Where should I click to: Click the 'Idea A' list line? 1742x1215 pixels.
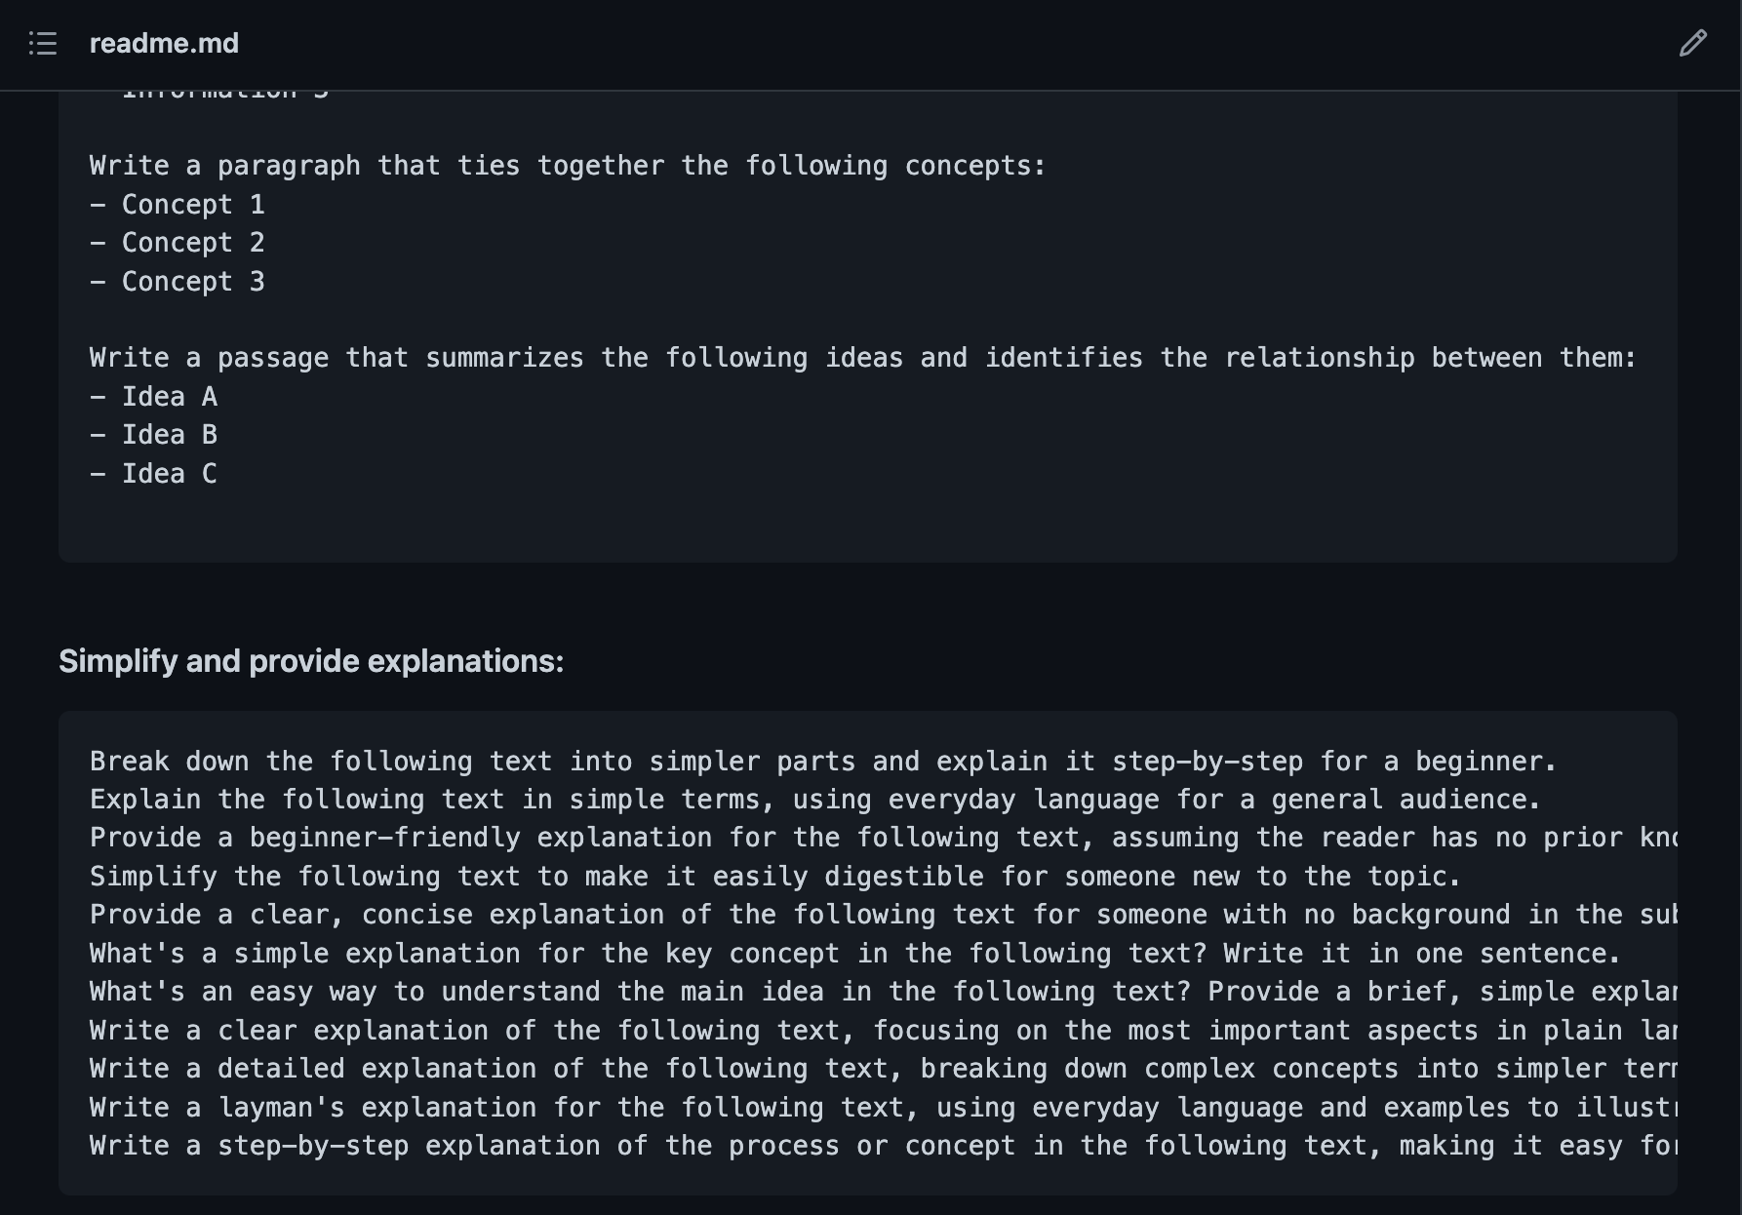pyautogui.click(x=154, y=397)
